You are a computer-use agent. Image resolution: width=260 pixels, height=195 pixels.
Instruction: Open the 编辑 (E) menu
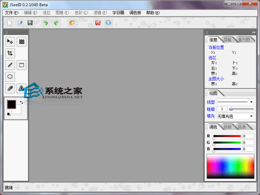[31, 13]
